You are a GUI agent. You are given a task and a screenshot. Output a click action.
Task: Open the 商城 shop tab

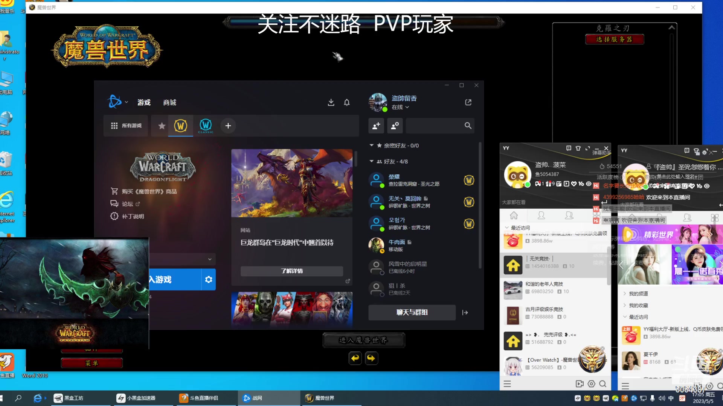169,102
